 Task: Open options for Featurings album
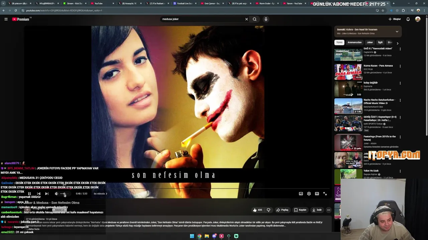click(400, 137)
